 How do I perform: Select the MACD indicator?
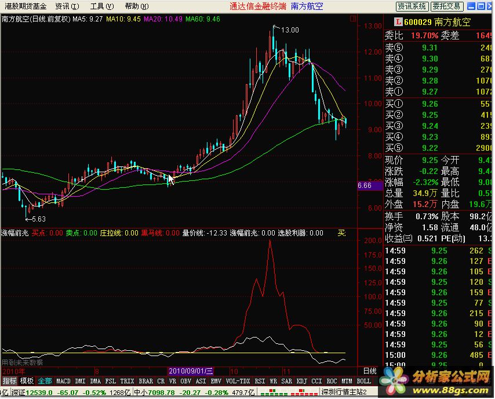click(63, 381)
